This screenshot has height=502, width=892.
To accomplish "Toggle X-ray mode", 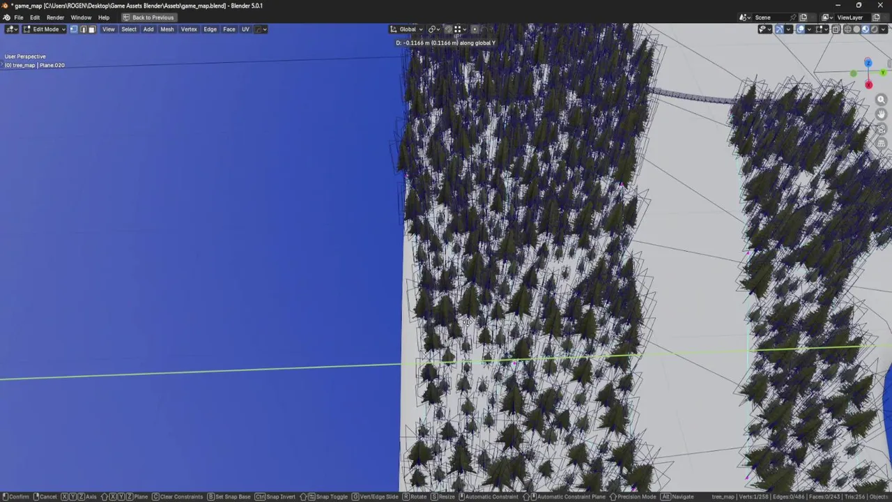I will tap(836, 29).
